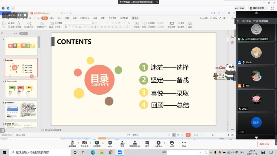Click the orange slideshow play button in status bar

[188, 135]
